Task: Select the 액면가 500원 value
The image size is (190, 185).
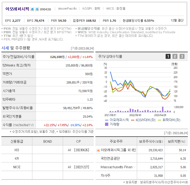Action: [89, 74]
